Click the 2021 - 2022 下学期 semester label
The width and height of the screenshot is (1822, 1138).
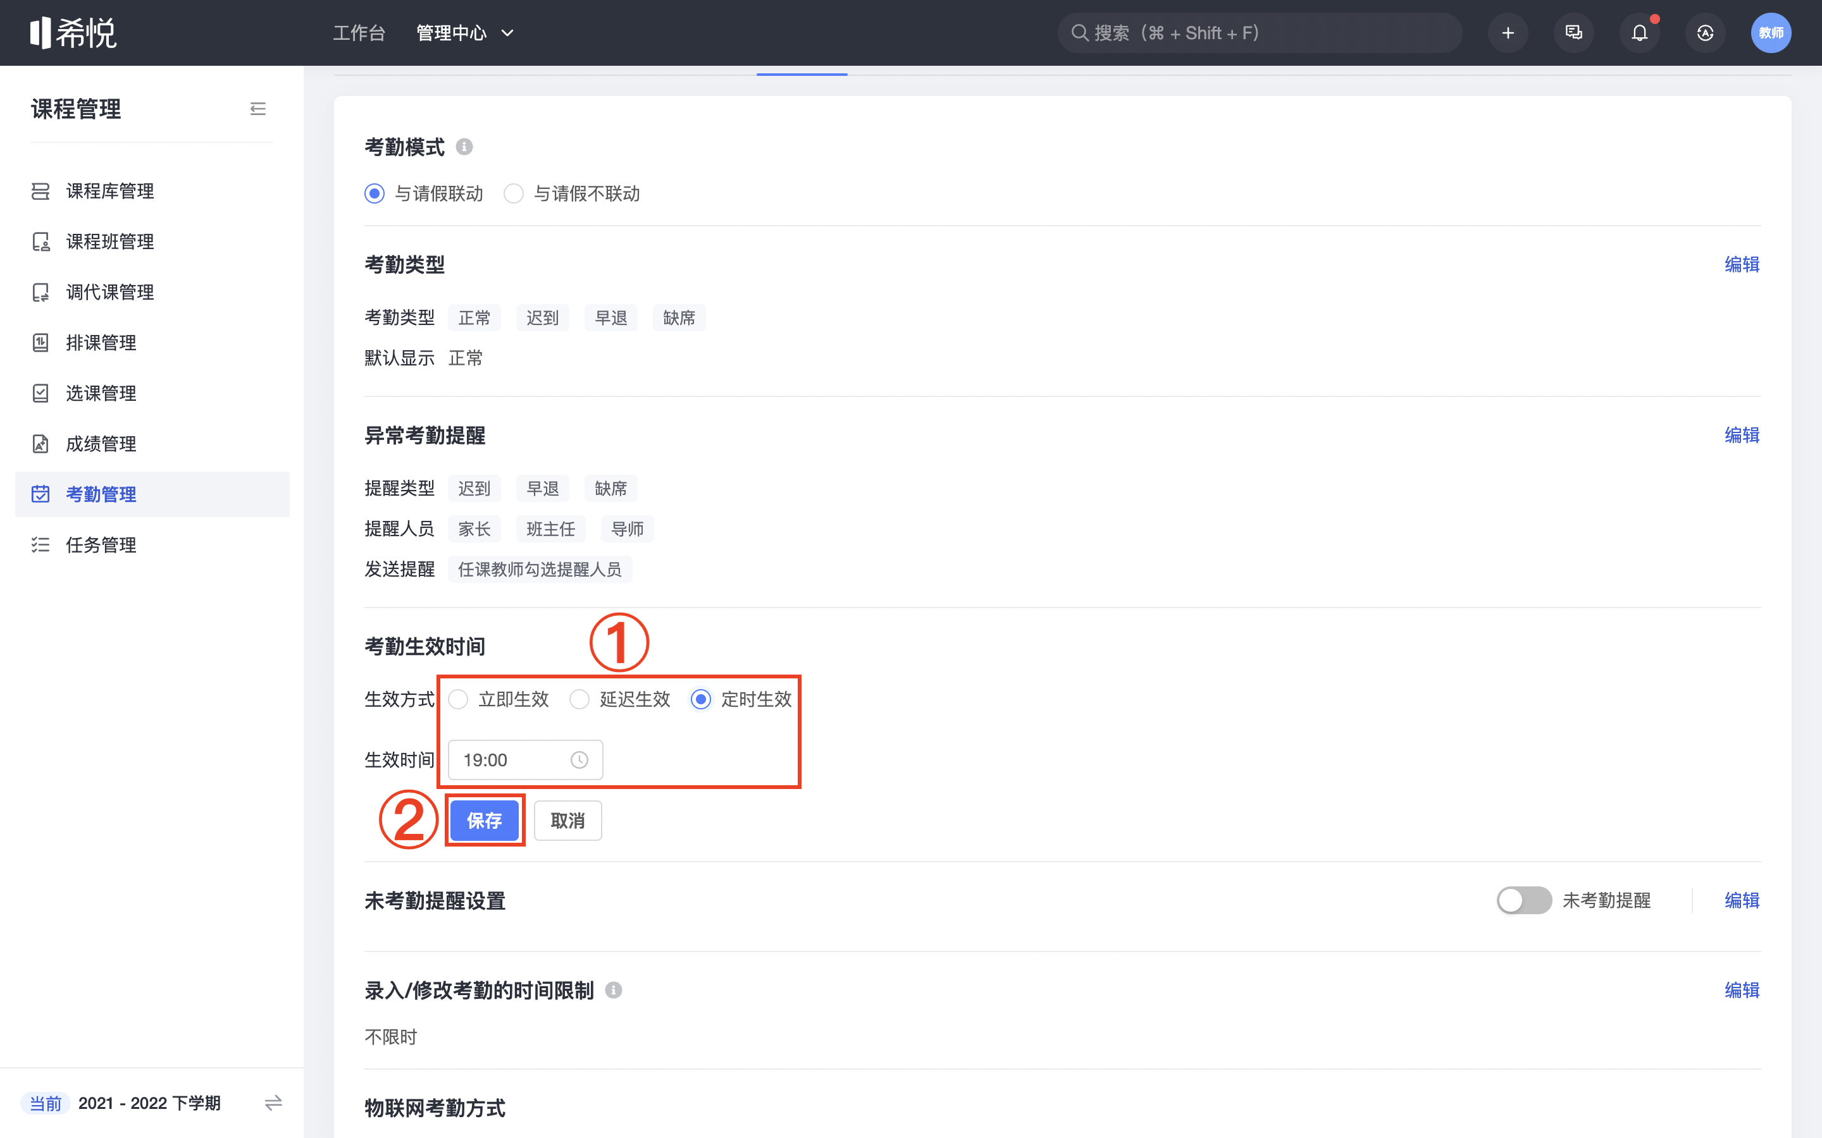click(x=149, y=1103)
